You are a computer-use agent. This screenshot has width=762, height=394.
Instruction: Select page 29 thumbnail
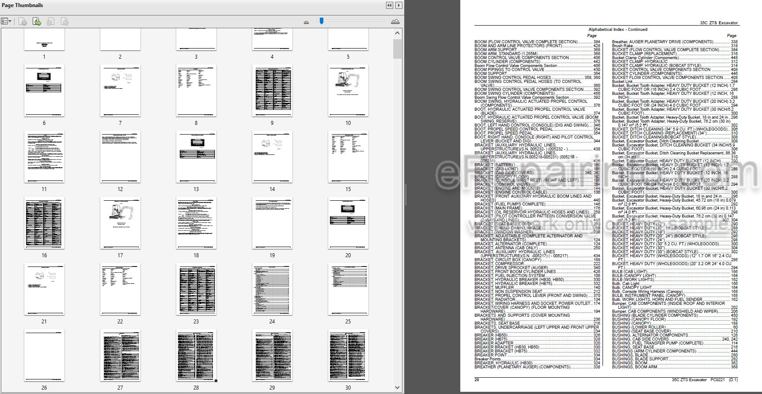[272, 355]
